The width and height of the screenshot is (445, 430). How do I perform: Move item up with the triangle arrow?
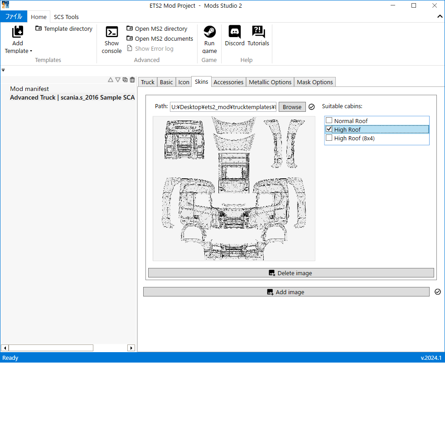pyautogui.click(x=111, y=80)
